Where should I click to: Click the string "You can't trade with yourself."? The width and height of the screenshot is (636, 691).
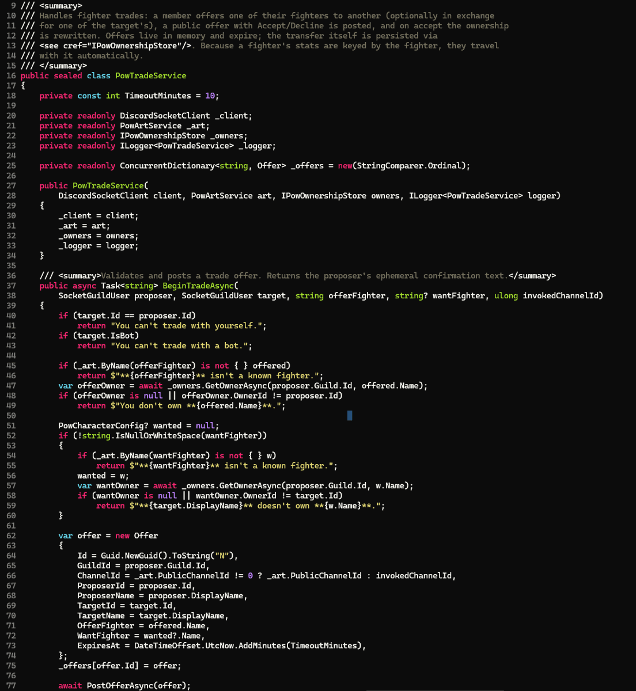pyautogui.click(x=186, y=326)
